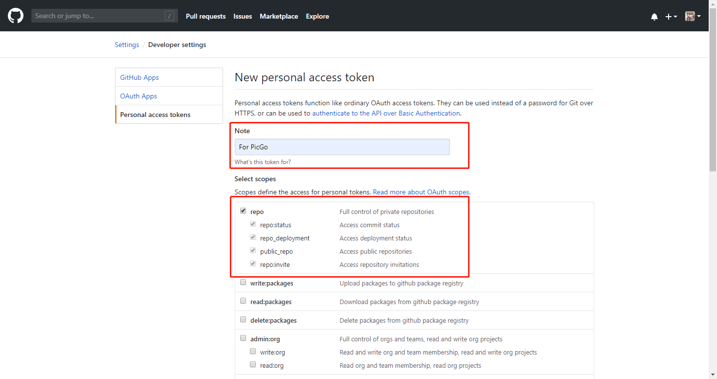
Task: Go to Marketplace in the header
Action: (279, 16)
